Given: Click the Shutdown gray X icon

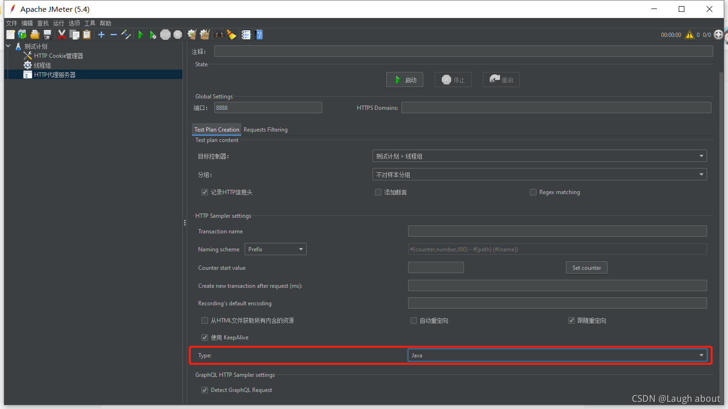Looking at the screenshot, I should point(178,35).
